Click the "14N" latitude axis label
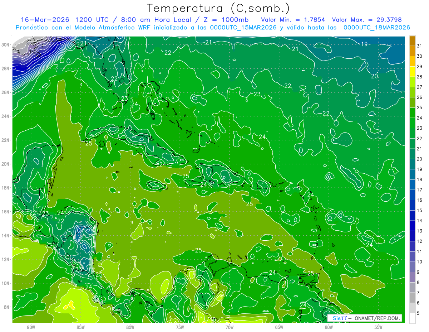Viewport: 429px width, 332px height. (6, 235)
